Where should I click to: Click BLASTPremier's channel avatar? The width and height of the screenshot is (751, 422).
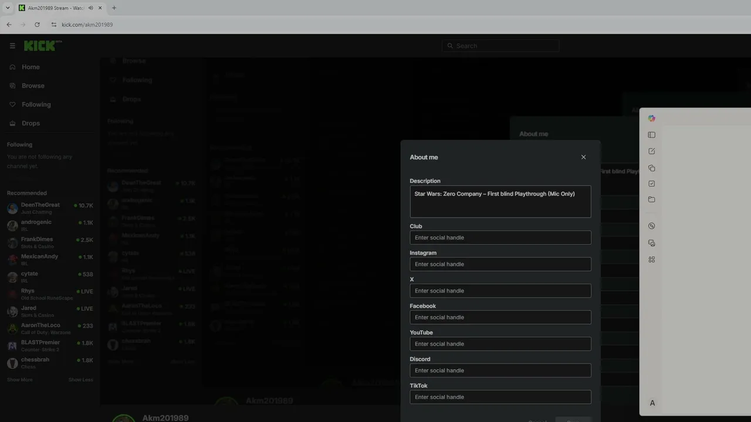pos(12,346)
